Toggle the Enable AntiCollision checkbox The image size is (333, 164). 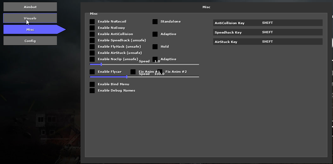92,34
